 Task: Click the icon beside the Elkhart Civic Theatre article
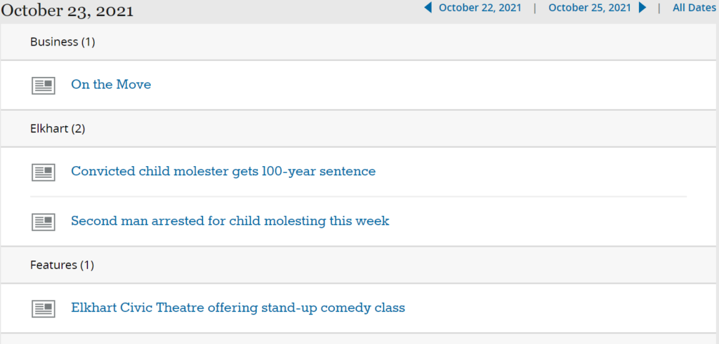tap(44, 308)
